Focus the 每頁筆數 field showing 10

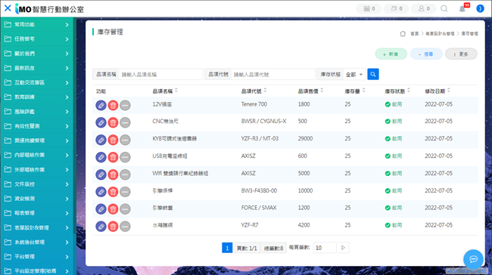pos(325,248)
